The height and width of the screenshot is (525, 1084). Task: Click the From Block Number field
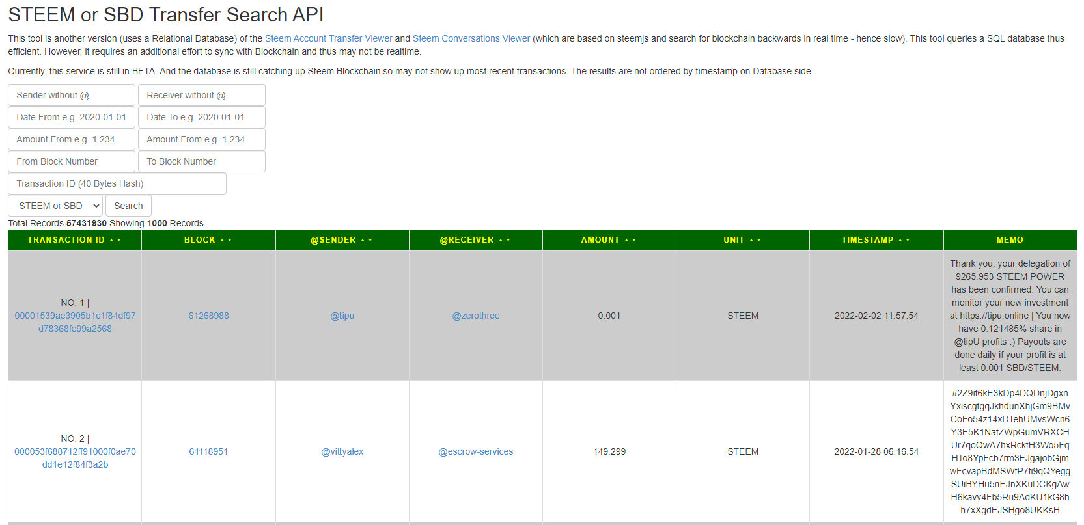72,161
